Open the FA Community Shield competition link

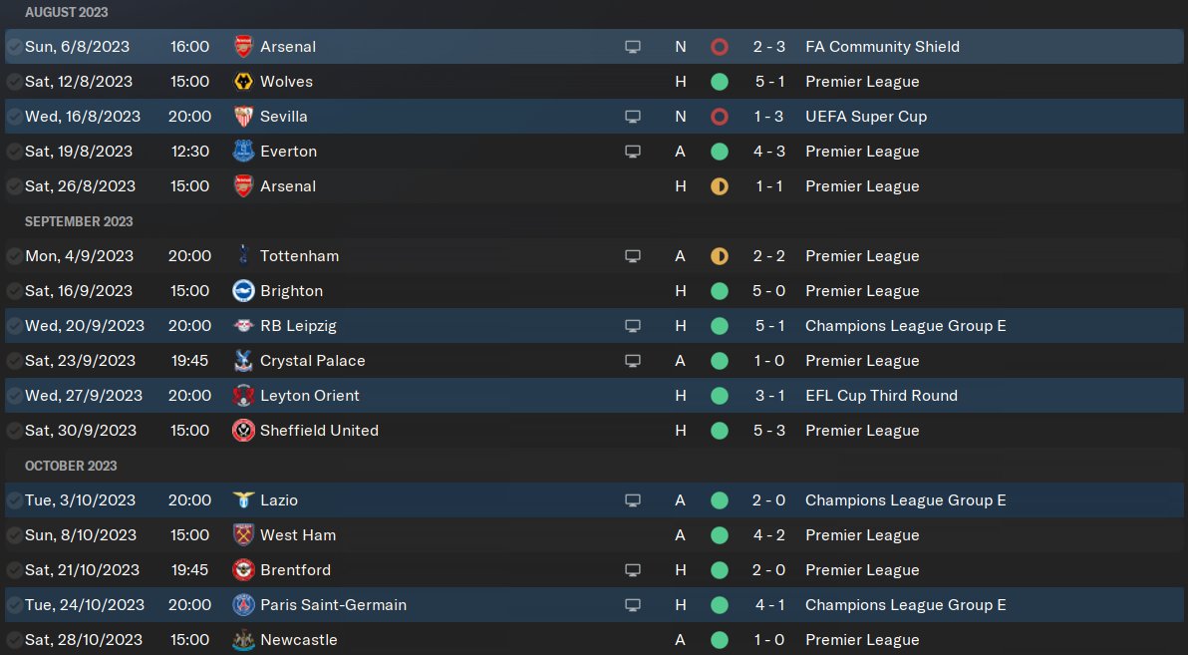pyautogui.click(x=882, y=46)
